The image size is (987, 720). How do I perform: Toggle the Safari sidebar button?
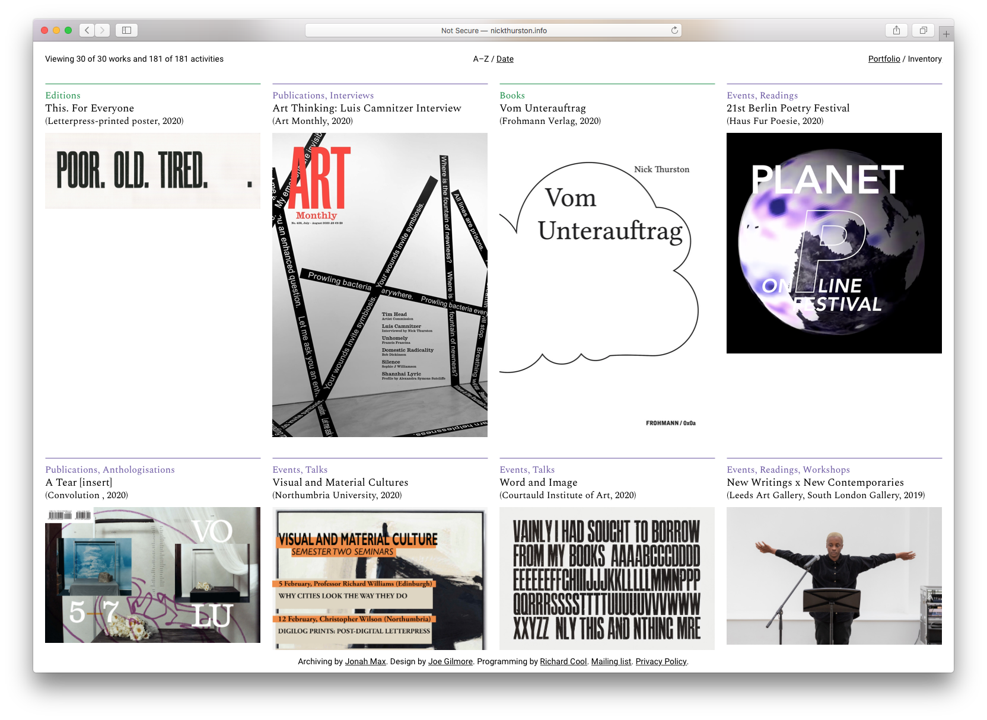pyautogui.click(x=126, y=30)
